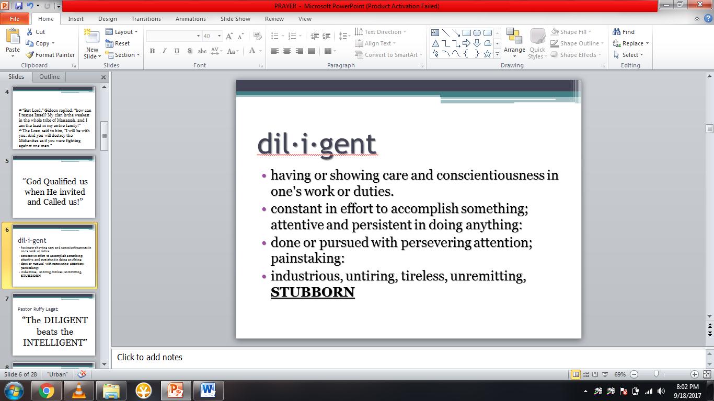The height and width of the screenshot is (401, 714).
Task: Toggle Italic text formatting
Action: click(164, 51)
